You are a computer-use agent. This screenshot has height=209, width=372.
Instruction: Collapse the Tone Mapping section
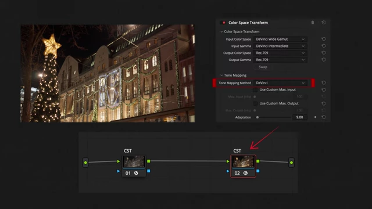click(221, 75)
